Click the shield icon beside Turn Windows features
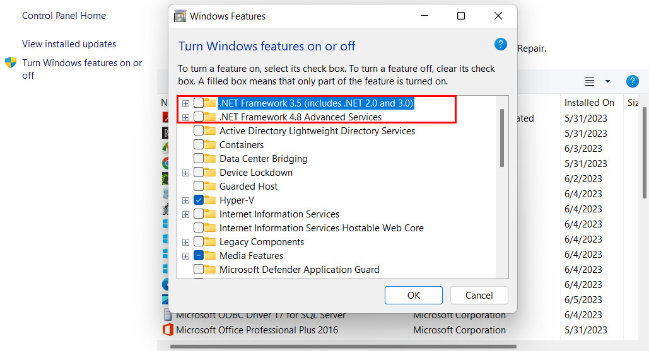 click(x=11, y=62)
